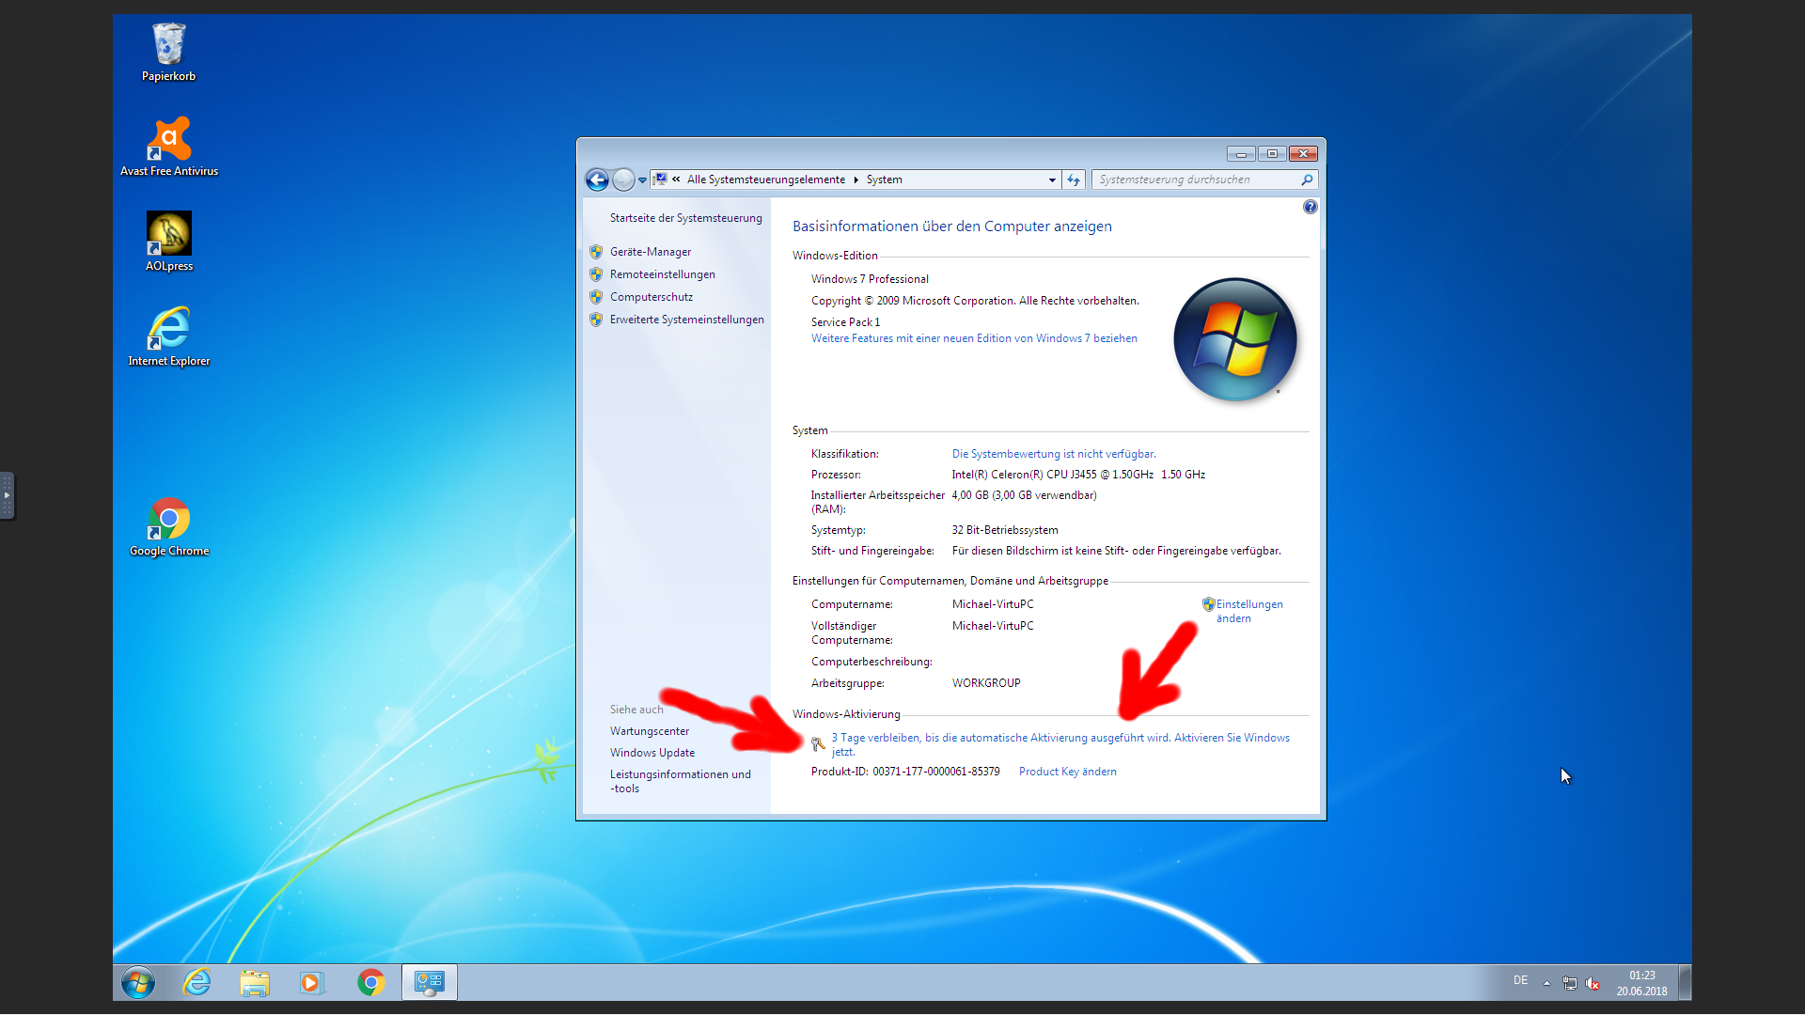Open Windows Media Player in the taskbar
This screenshot has width=1805, height=1015.
312,983
